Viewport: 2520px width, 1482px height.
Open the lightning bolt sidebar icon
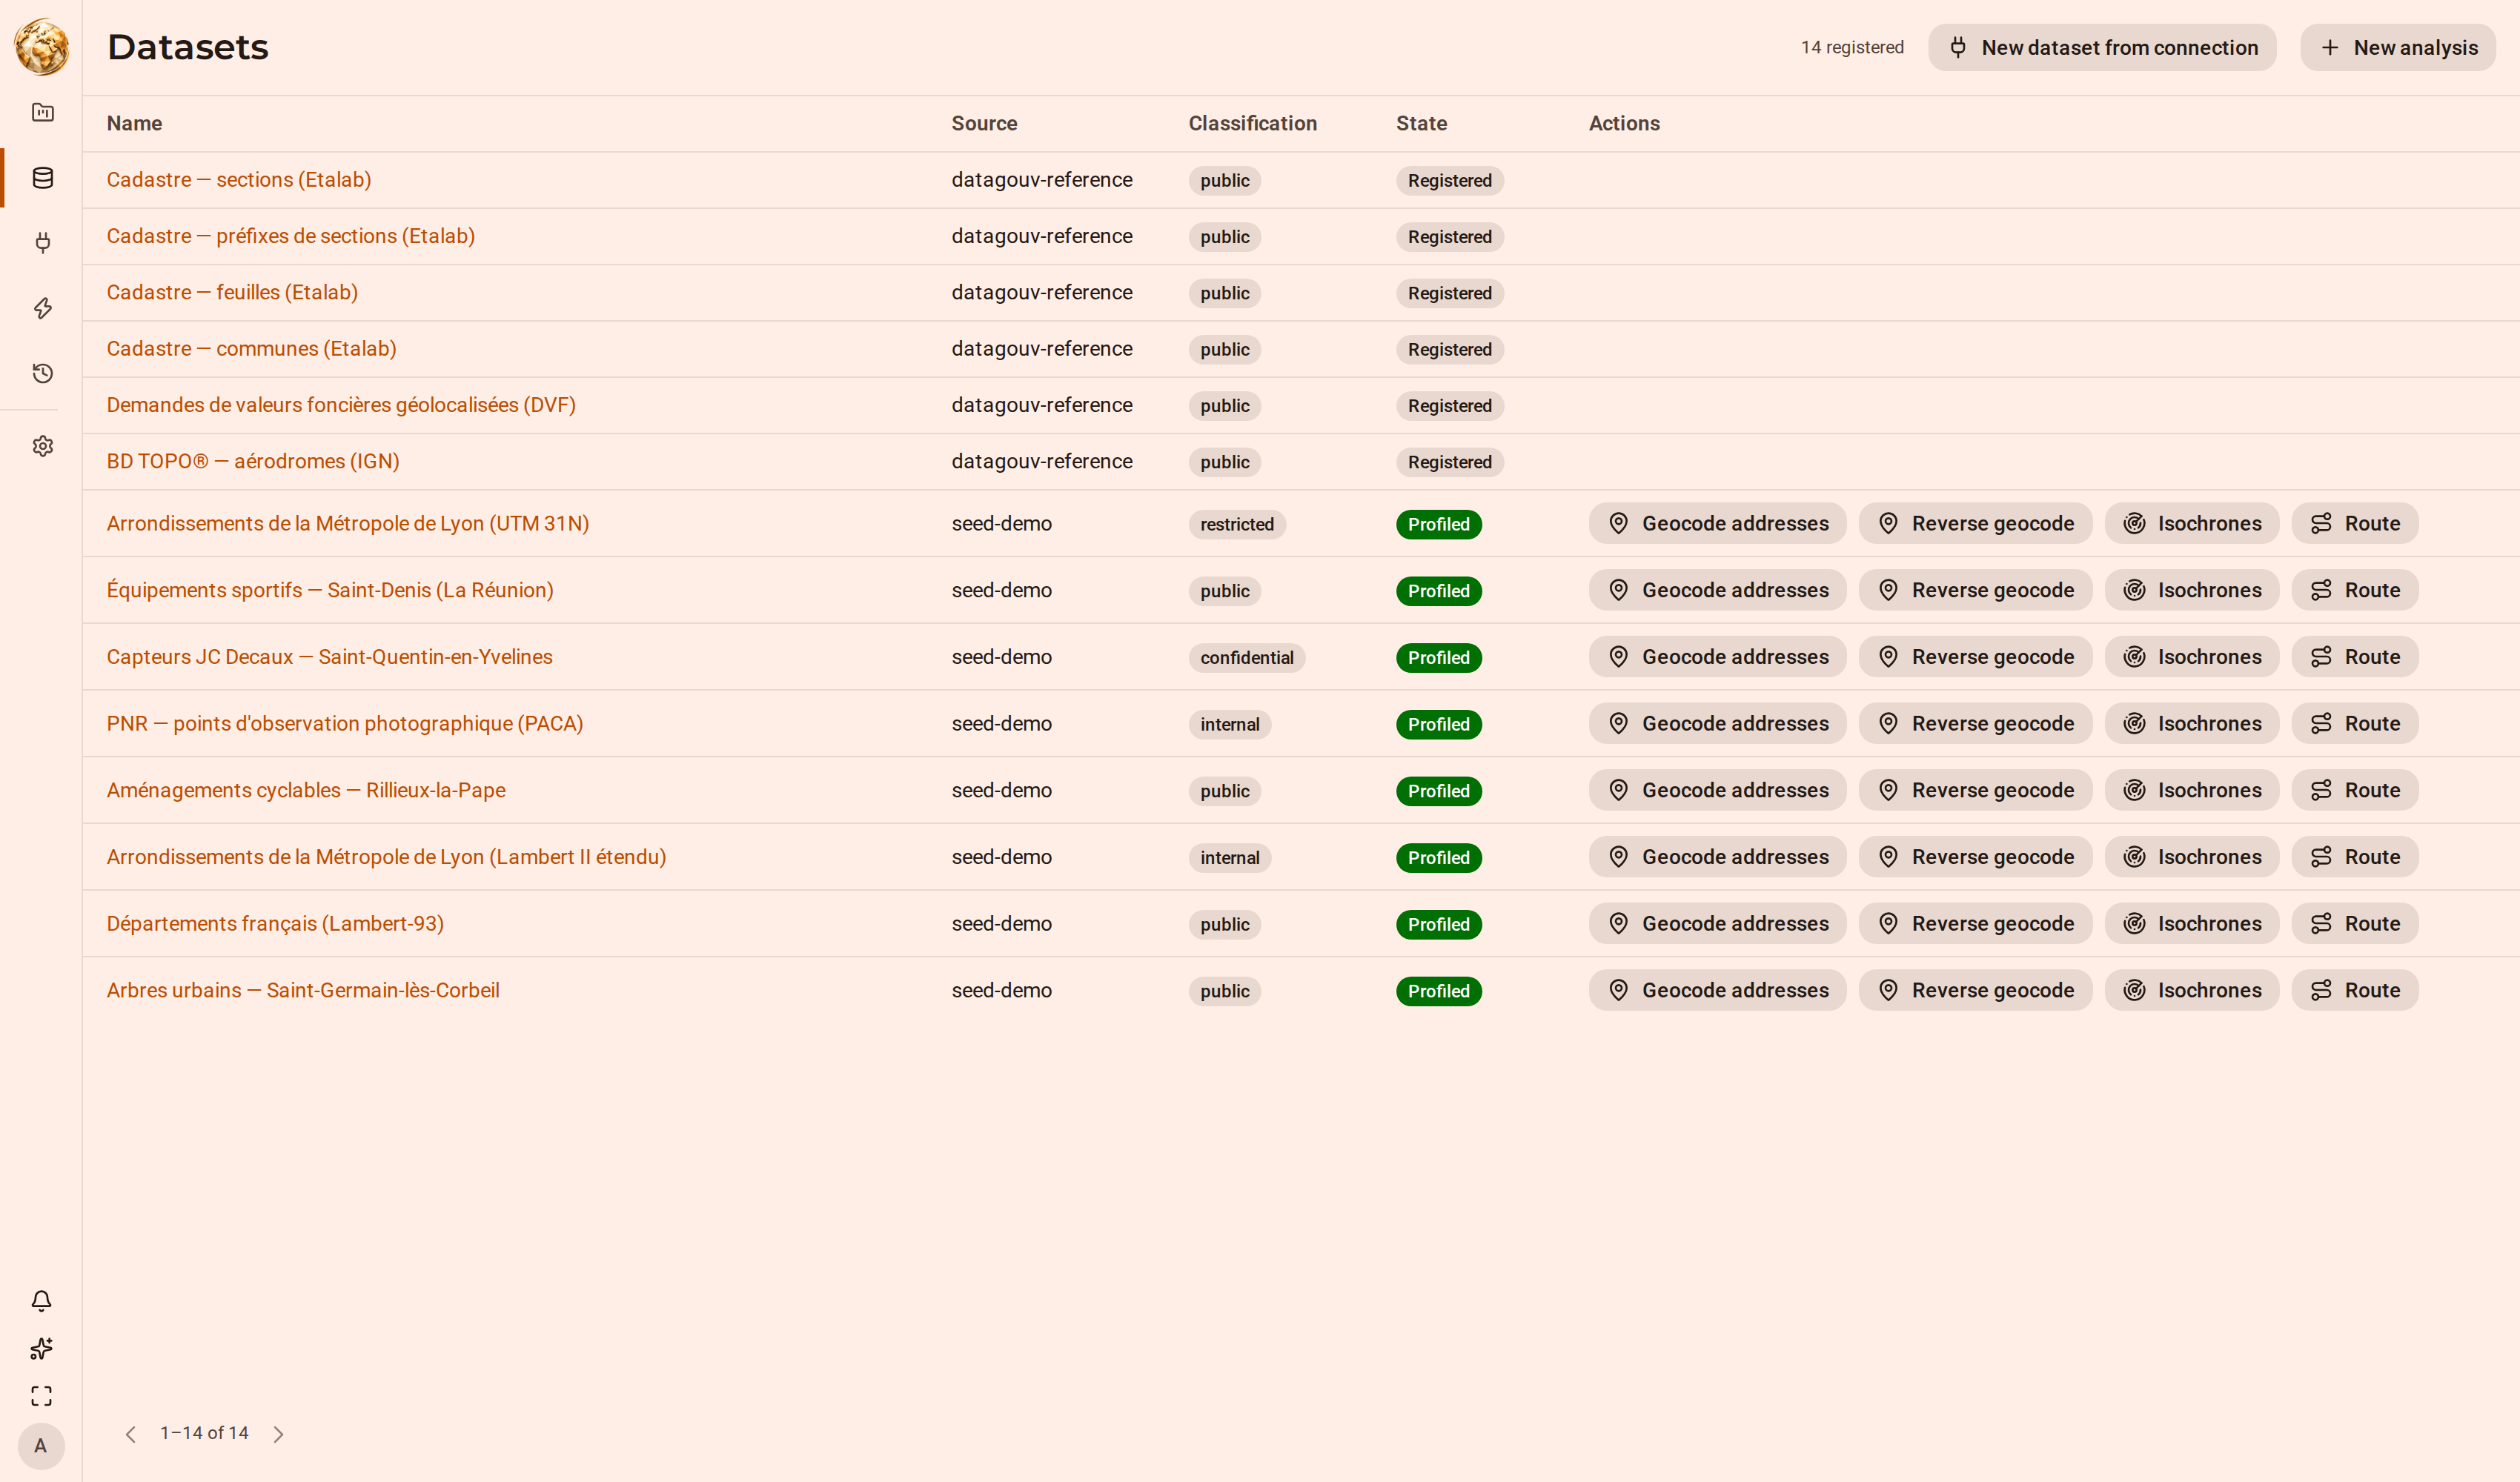pos(42,308)
